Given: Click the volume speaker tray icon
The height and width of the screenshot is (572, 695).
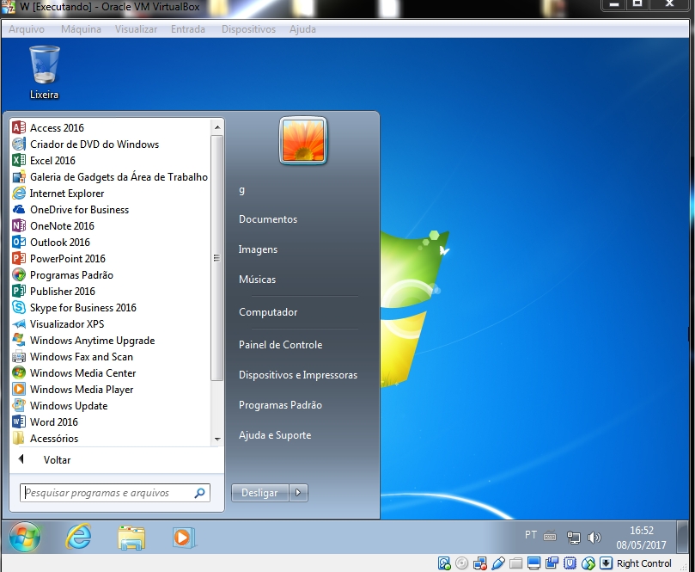Looking at the screenshot, I should pos(594,538).
